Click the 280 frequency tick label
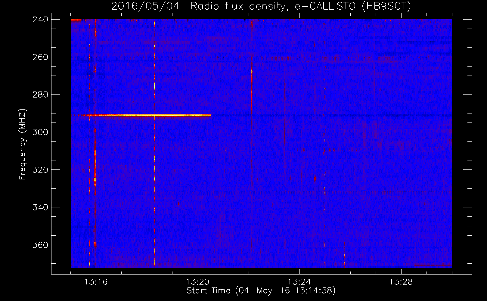Image resolution: width=487 pixels, height=301 pixels. (x=40, y=95)
